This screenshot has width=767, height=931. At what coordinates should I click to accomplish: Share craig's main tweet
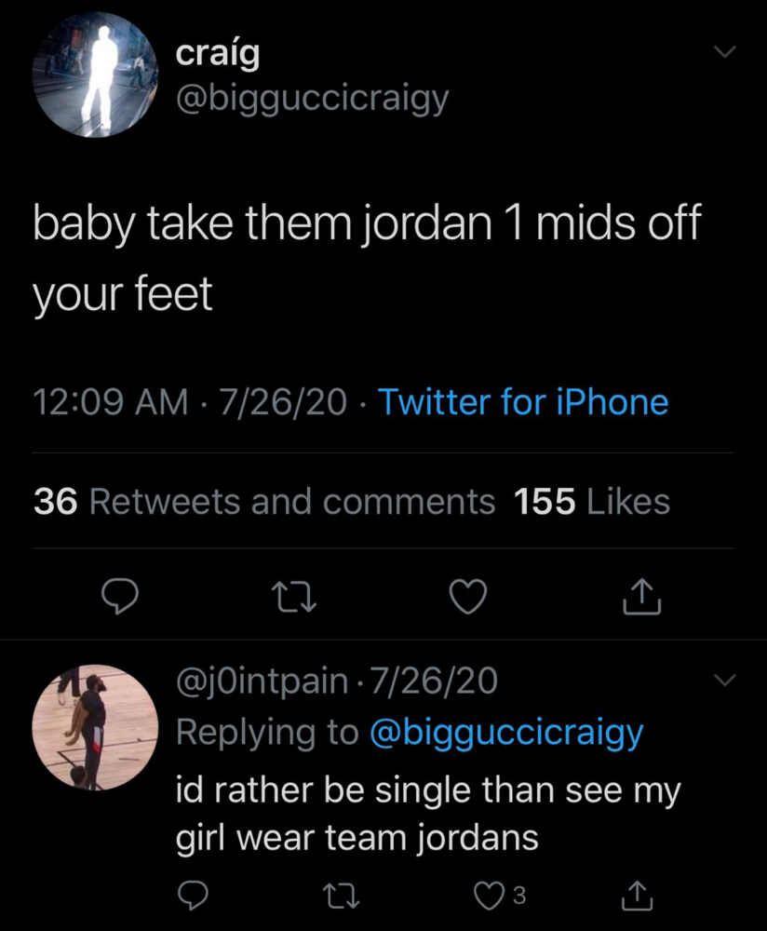click(x=641, y=597)
